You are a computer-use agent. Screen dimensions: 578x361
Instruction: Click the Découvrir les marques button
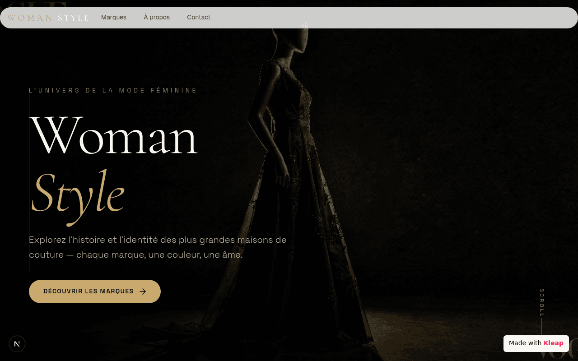point(95,292)
